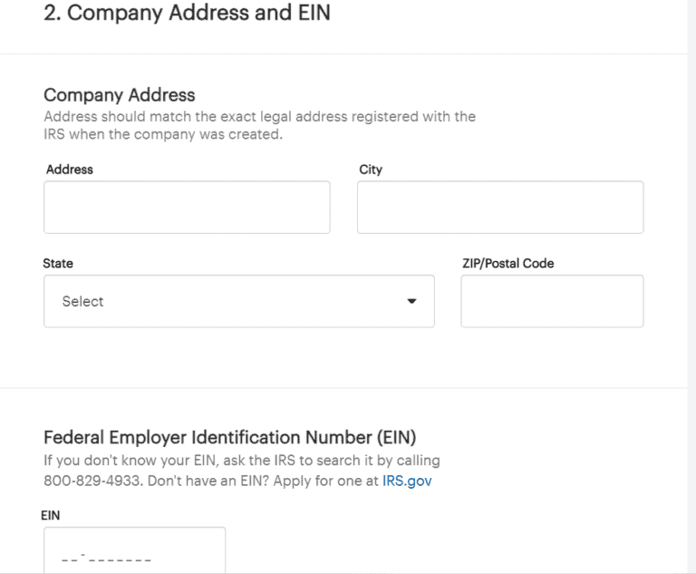The width and height of the screenshot is (696, 574).
Task: Click the '2. Company Address and EIN' heading
Action: (x=187, y=15)
